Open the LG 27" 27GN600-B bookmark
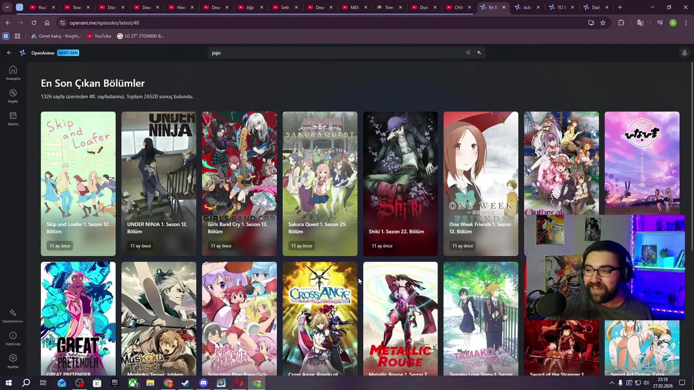 pos(140,36)
